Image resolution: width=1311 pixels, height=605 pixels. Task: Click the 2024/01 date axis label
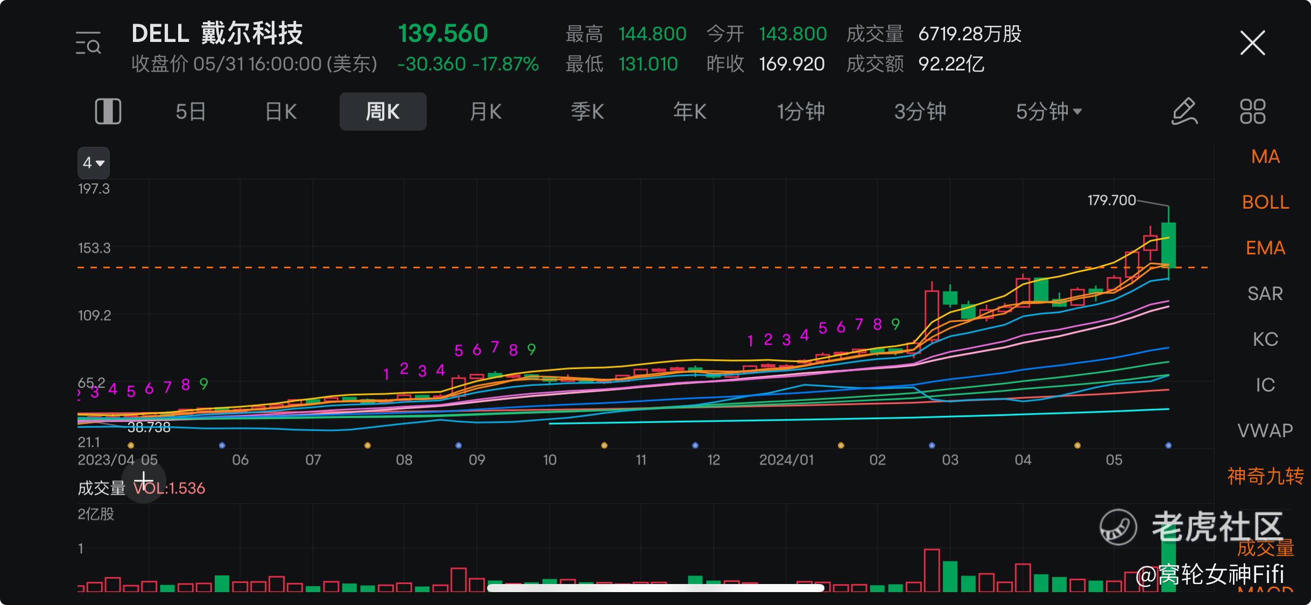[786, 460]
